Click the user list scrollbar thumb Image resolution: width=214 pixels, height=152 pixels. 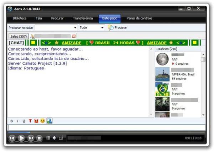pyautogui.click(x=203, y=59)
